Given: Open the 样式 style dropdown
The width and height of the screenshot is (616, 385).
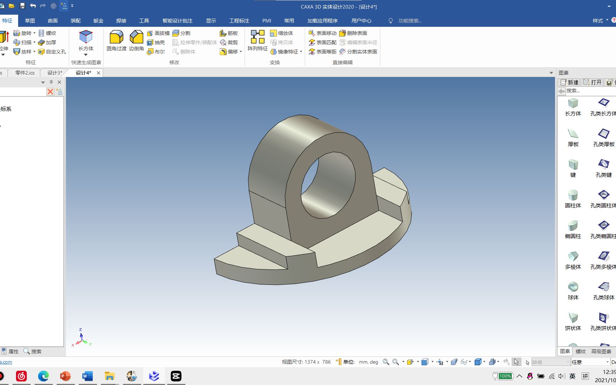Looking at the screenshot, I should (600, 21).
